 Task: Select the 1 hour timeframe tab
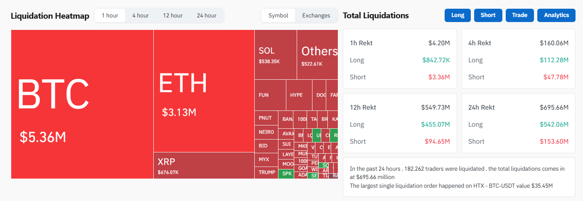tap(110, 15)
